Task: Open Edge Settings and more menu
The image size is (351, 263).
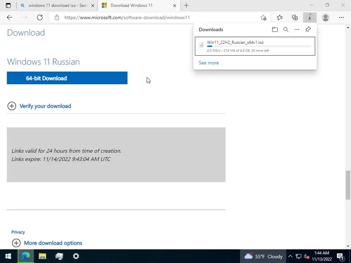Action: click(x=341, y=17)
